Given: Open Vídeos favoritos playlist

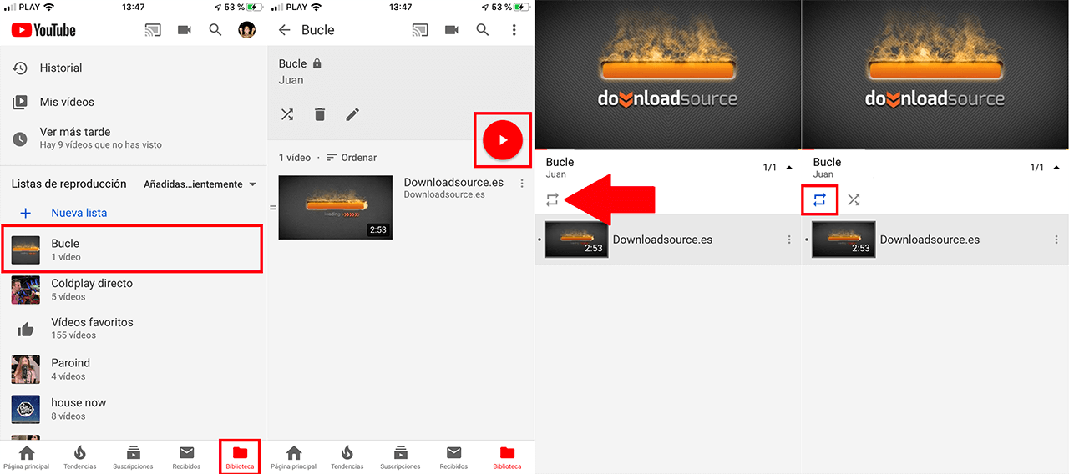Looking at the screenshot, I should (134, 328).
